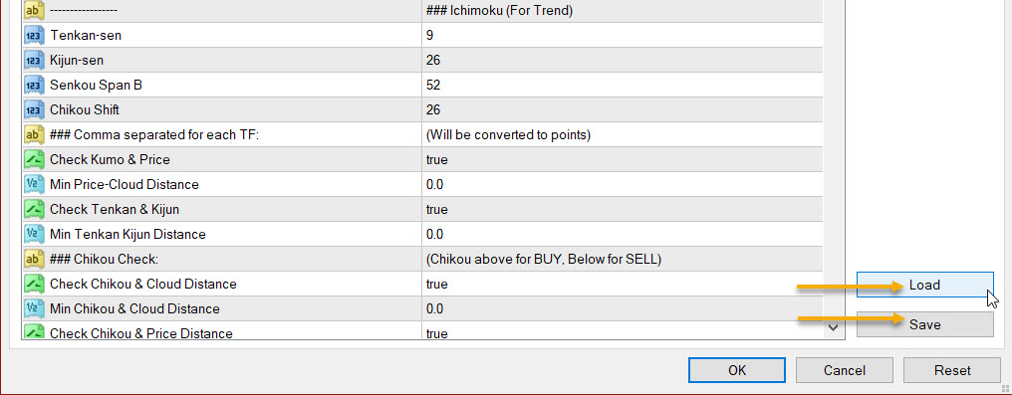The height and width of the screenshot is (395, 1012).
Task: Click the integer icon next to Senkou Span B
Action: click(34, 85)
